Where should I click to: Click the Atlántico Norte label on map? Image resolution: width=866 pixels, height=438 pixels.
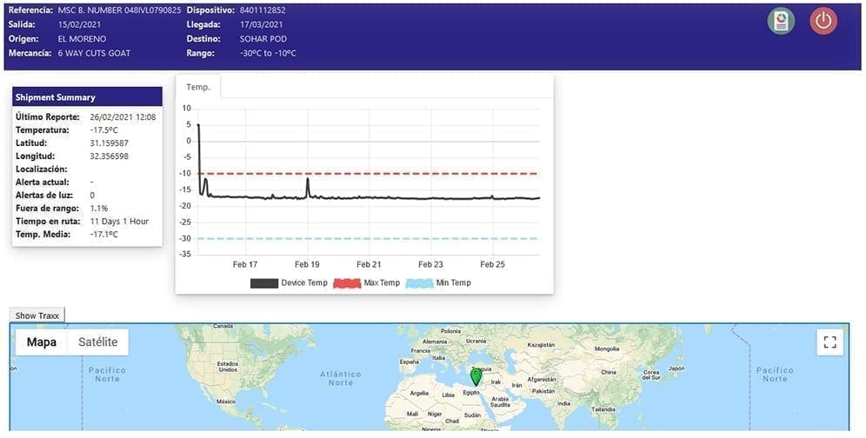coord(340,378)
